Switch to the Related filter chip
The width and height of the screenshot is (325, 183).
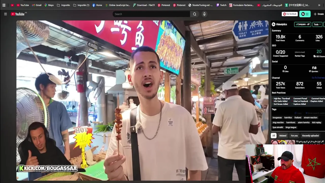point(283,136)
